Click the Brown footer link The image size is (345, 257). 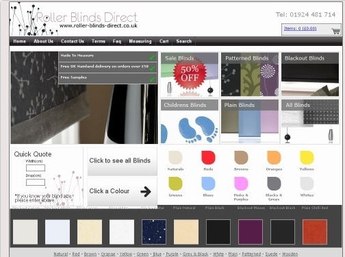pyautogui.click(x=90, y=254)
